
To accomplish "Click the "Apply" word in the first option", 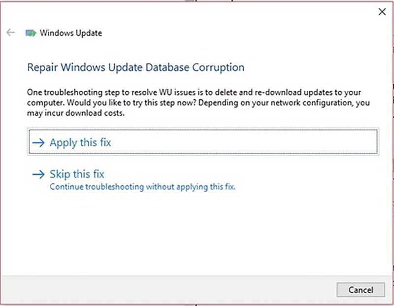I will point(64,143).
